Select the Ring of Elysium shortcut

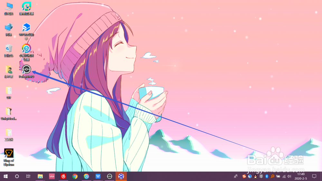pos(9,157)
